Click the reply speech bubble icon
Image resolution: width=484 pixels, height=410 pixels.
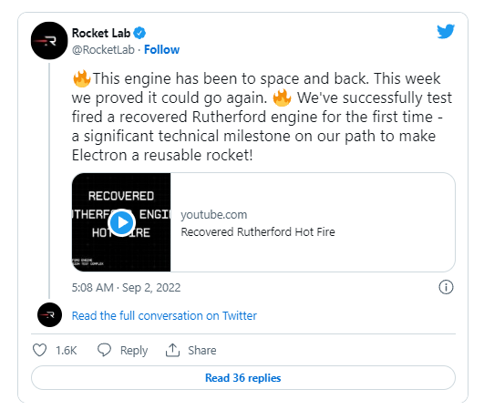(x=104, y=350)
